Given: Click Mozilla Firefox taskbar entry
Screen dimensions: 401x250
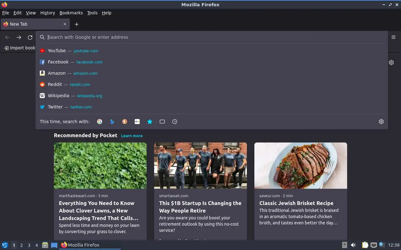Looking at the screenshot, I should (x=90, y=245).
